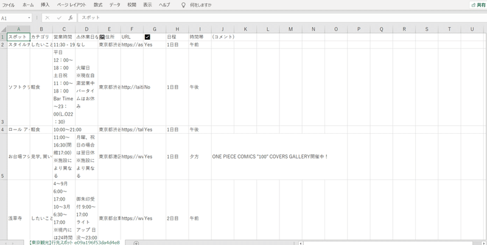Click the 何をしますか search field
Image resolution: width=487 pixels, height=245 pixels.
coord(201,5)
